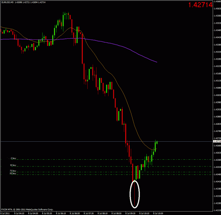Click the 1.42435 price scale label
The width and height of the screenshot is (221, 215).
tap(217, 182)
